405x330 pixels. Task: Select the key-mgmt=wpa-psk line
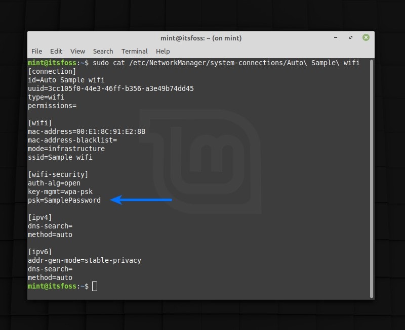[x=61, y=192]
